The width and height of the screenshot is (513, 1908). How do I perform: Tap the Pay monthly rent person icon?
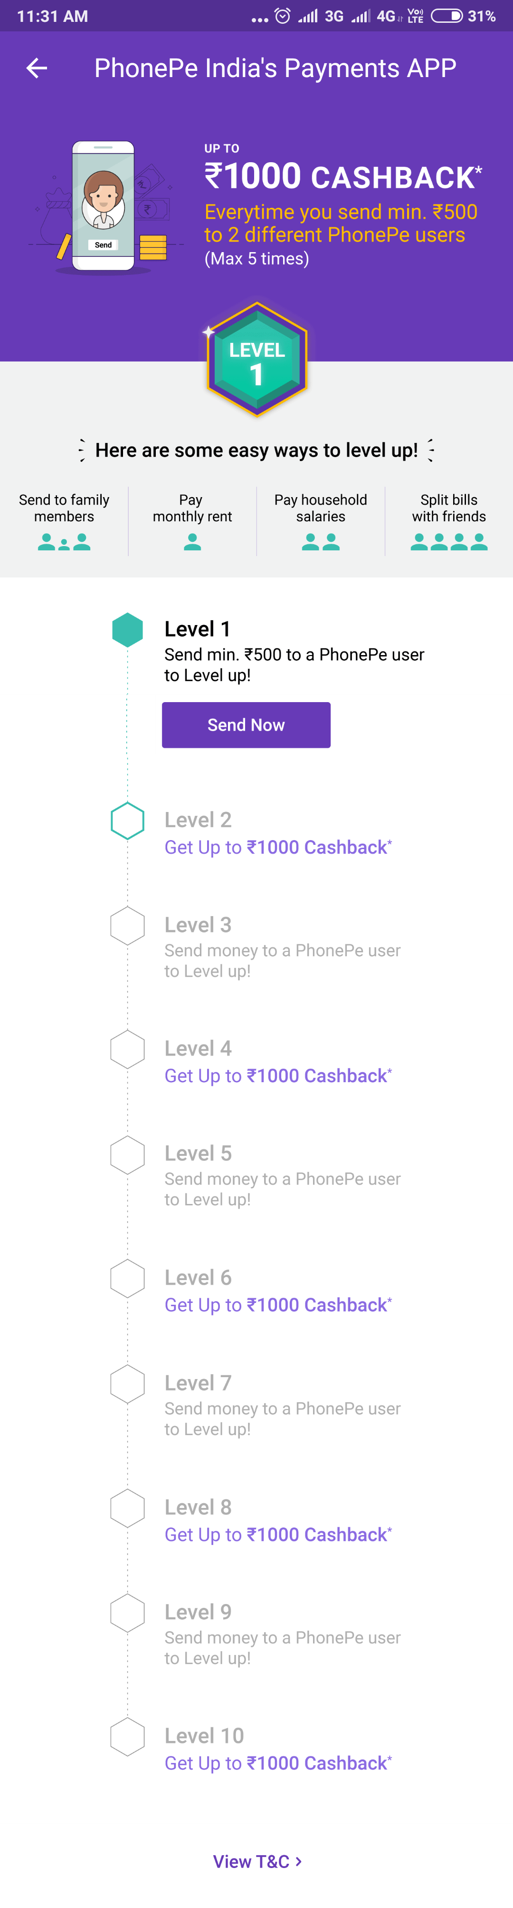click(192, 542)
